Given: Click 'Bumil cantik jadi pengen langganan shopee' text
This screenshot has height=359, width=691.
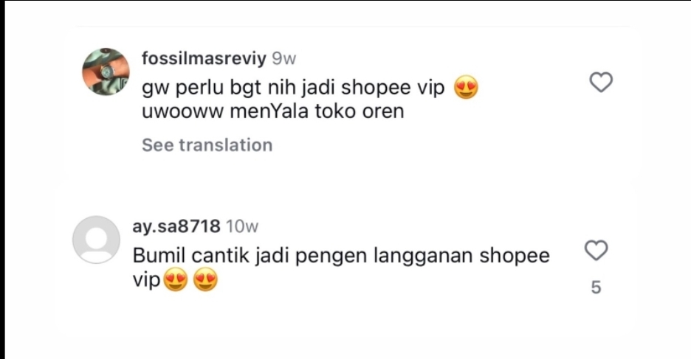Looking at the screenshot, I should (x=341, y=256).
